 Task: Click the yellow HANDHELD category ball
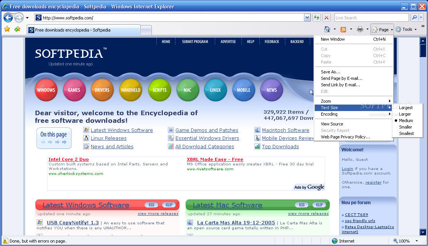(131, 90)
